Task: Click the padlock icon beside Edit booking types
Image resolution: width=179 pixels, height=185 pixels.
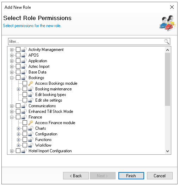Action: point(31,94)
